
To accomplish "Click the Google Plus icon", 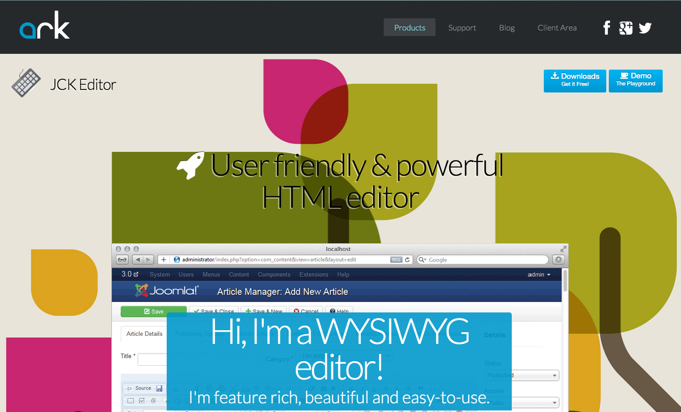I will pyautogui.click(x=626, y=28).
